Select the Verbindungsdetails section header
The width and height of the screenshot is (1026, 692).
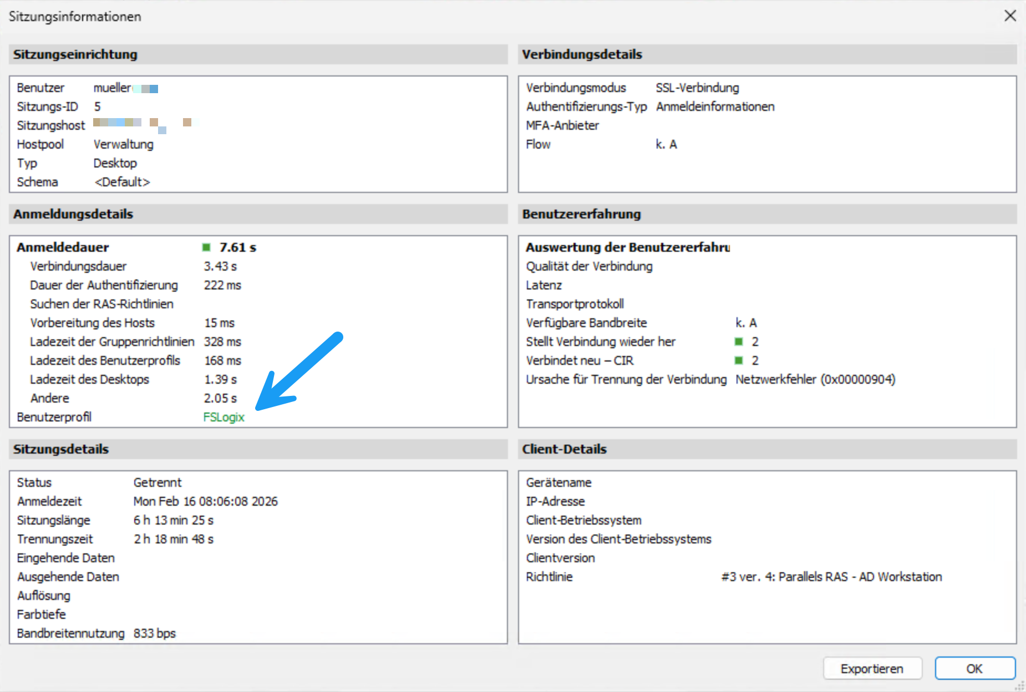pyautogui.click(x=582, y=54)
